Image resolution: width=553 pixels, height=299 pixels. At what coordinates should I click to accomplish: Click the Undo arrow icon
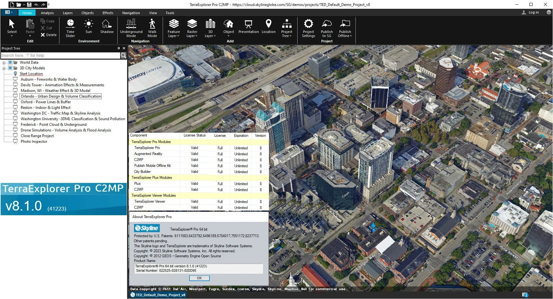(x=36, y=4)
